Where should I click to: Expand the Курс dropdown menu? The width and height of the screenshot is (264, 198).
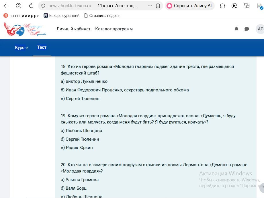tap(21, 48)
